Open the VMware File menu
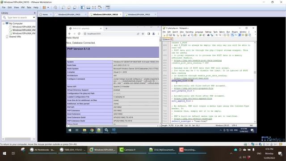 point(4,8)
